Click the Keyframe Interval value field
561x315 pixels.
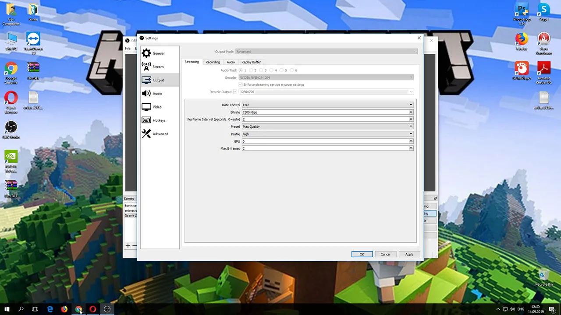325,119
